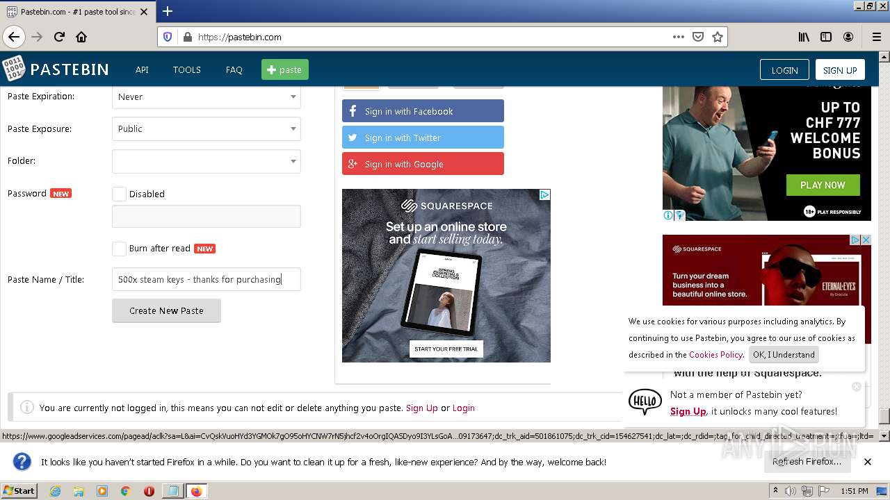Open Windows Media Player from taskbar
Viewport: 890px width, 500px height.
click(102, 491)
